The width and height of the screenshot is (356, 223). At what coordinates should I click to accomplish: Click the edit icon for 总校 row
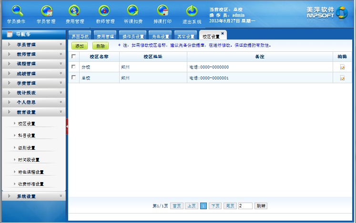coord(342,78)
